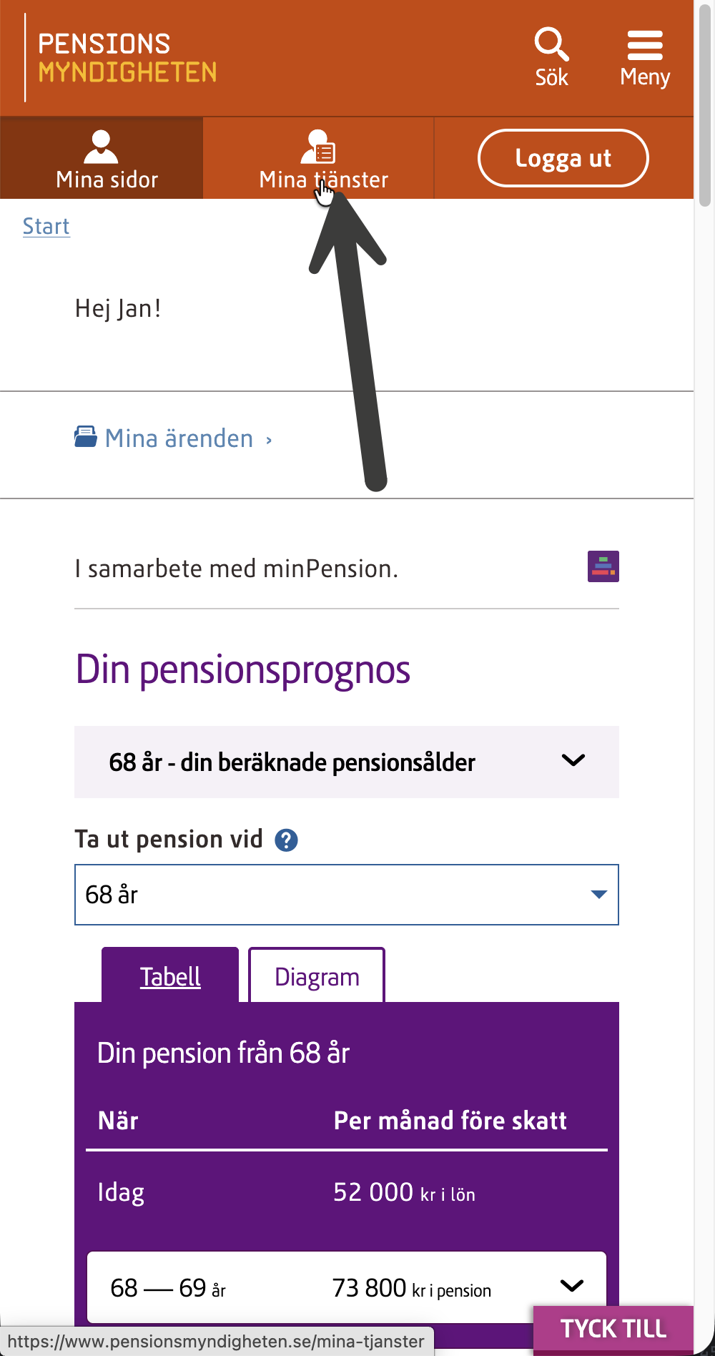Switch to the Diagram tab

pyautogui.click(x=317, y=976)
